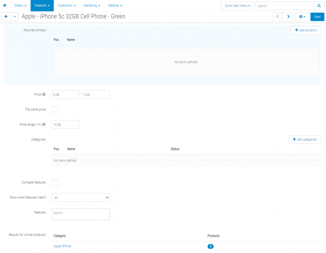Open the gear settings menu

point(302,17)
